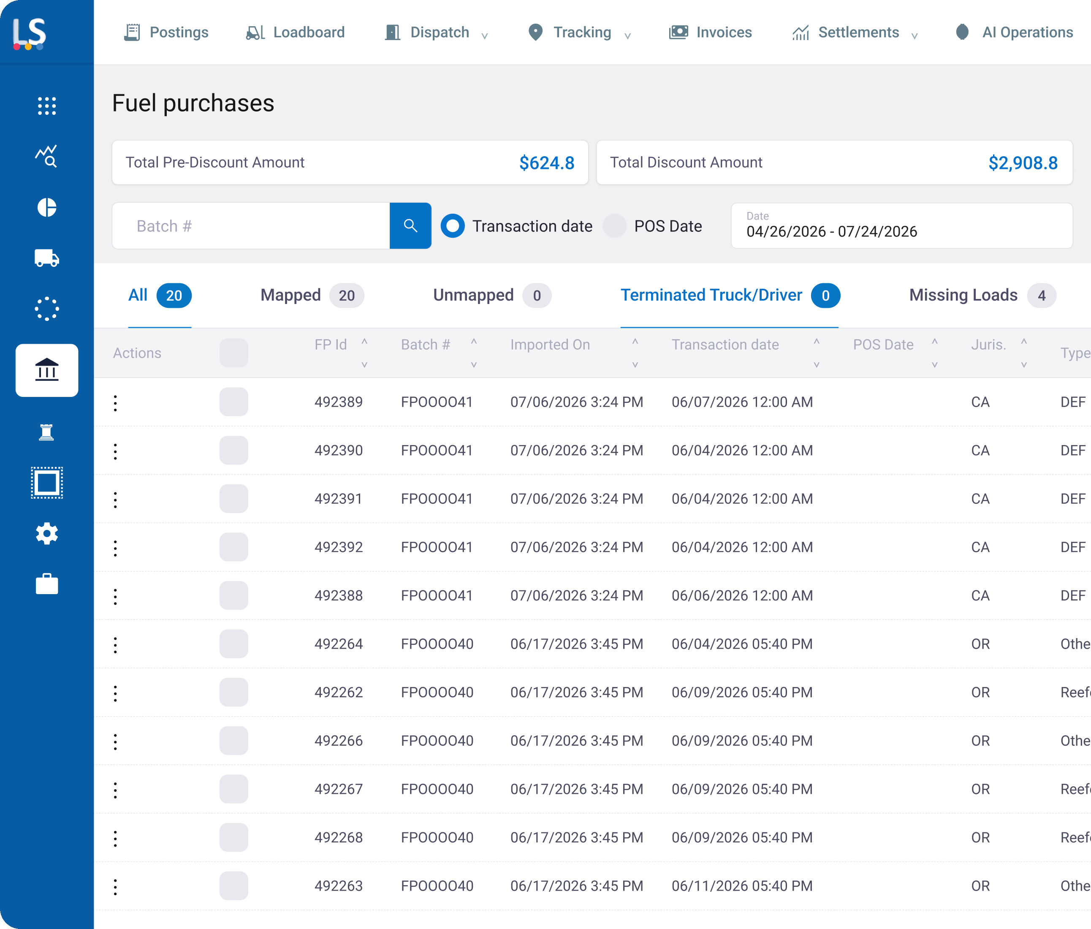Open the chart search analytics sidebar icon

click(x=47, y=156)
